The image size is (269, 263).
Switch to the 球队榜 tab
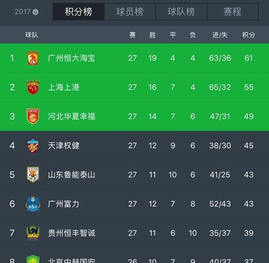181,12
